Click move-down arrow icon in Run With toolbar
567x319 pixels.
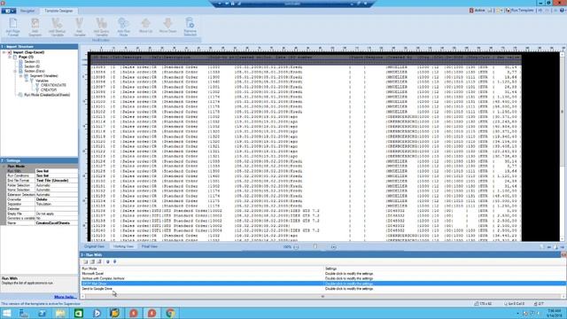coord(114,261)
